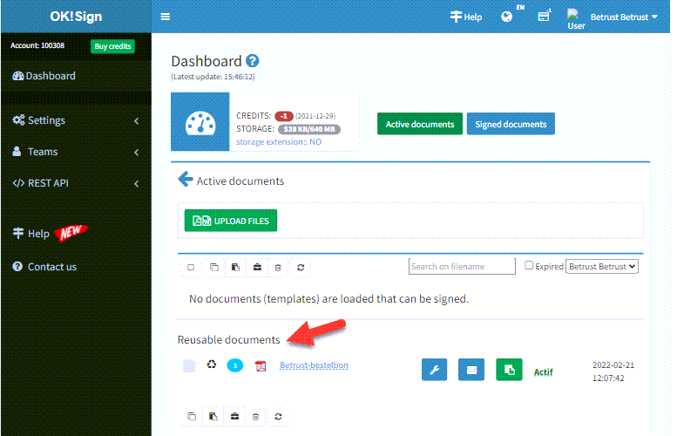Click the trash icon in upper toolbar
Image resolution: width=677 pixels, height=436 pixels.
click(x=278, y=268)
